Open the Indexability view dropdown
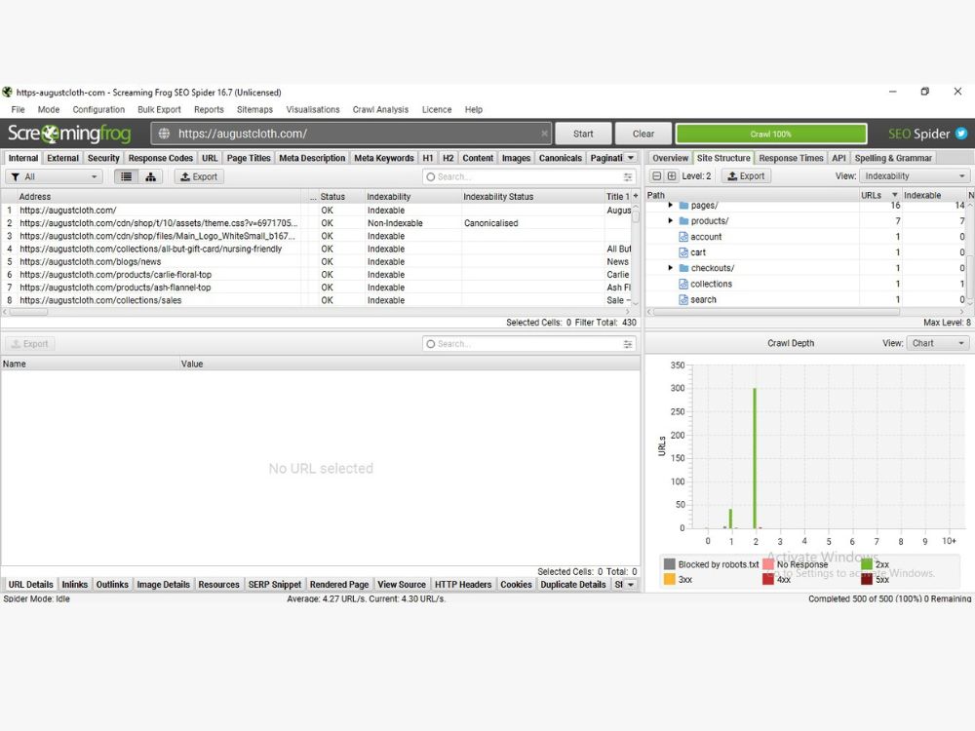This screenshot has height=731, width=975. click(915, 175)
